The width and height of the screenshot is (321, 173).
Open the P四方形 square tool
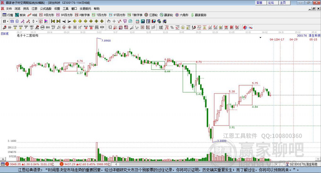pos(47,15)
